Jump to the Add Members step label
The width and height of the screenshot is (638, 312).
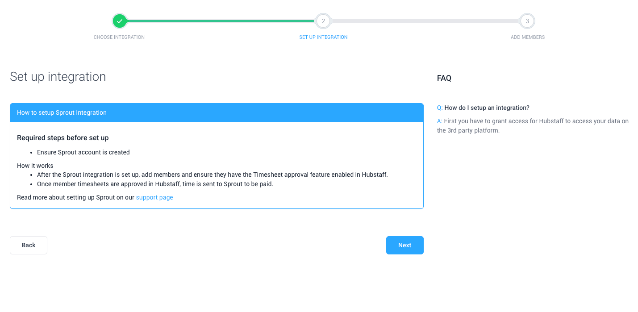tap(527, 37)
